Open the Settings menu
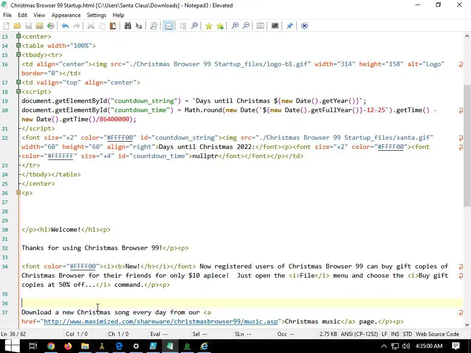Viewport: 471px width, 353px height. tap(97, 15)
